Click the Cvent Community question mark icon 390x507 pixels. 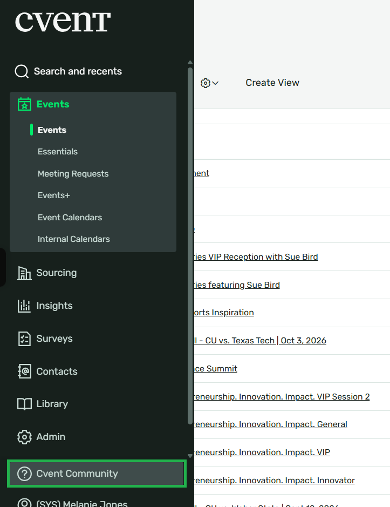[24, 474]
